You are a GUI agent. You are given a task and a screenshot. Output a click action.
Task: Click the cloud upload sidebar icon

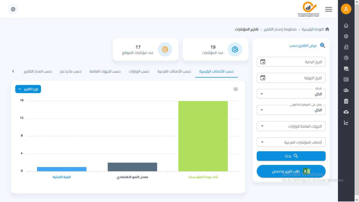pos(346,112)
